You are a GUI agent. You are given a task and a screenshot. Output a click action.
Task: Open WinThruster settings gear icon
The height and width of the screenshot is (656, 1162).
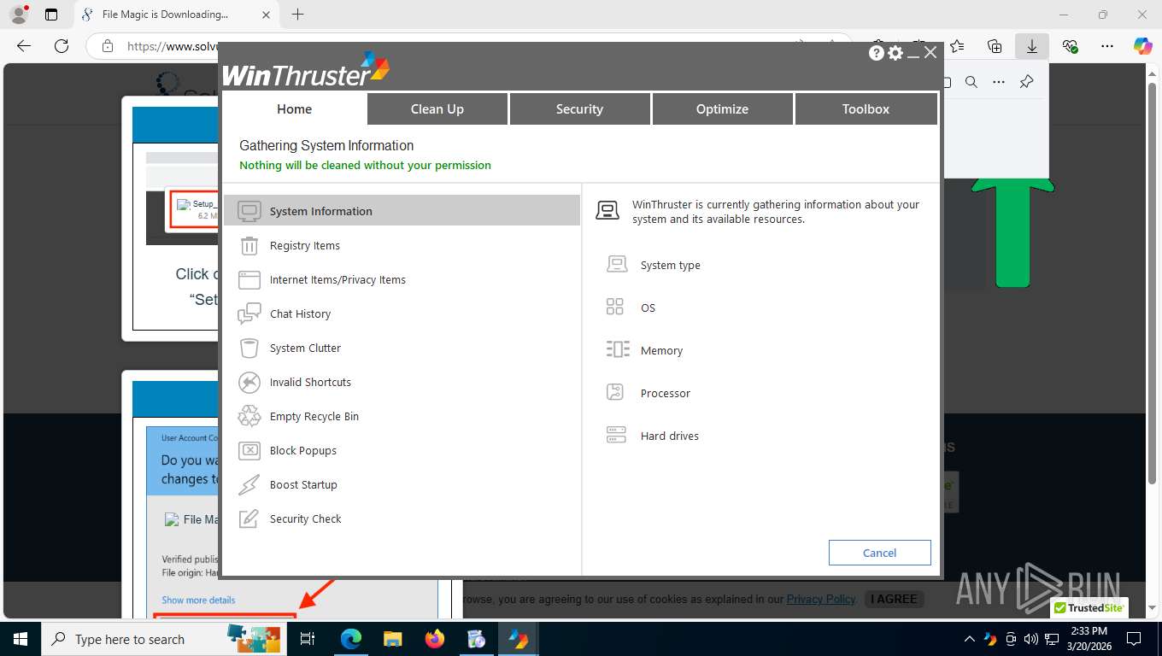pyautogui.click(x=895, y=53)
